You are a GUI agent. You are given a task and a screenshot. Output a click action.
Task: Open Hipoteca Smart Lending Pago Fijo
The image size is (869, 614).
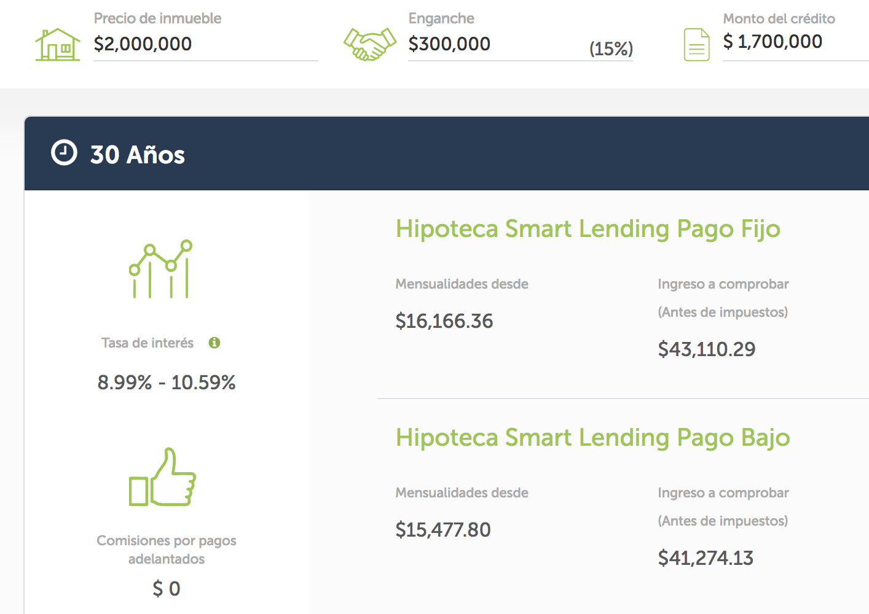click(x=588, y=228)
